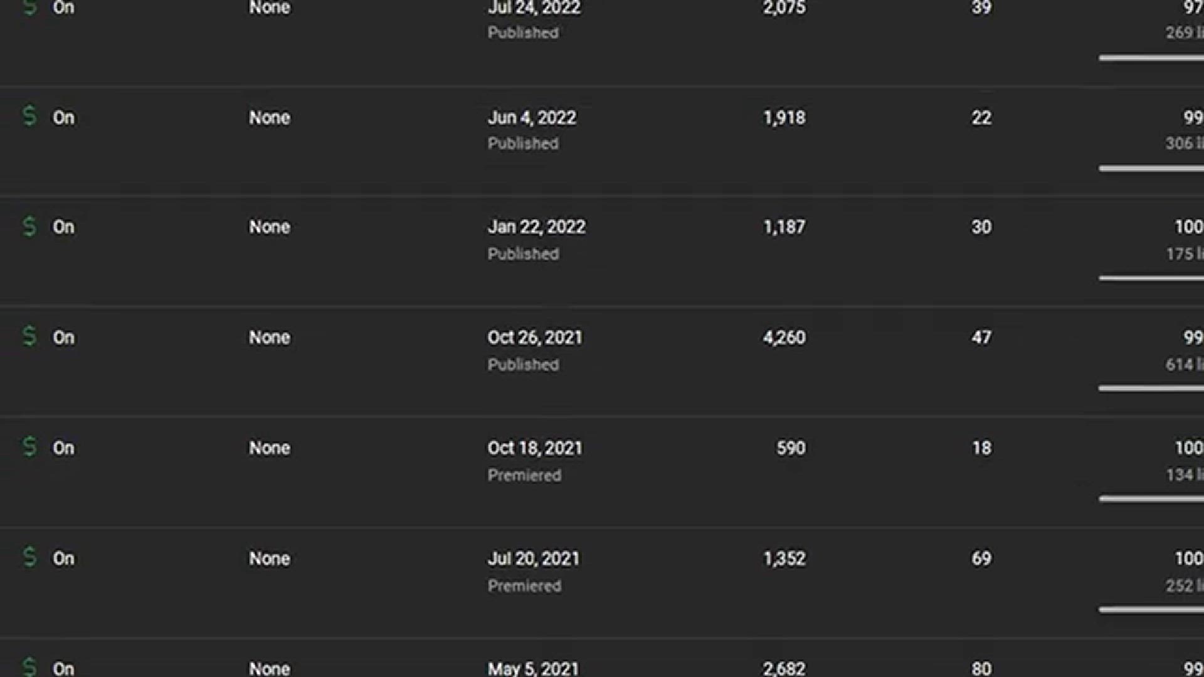
Task: Click the likes ratio bar for Oct 18, 2021 video
Action: [x=1151, y=499]
